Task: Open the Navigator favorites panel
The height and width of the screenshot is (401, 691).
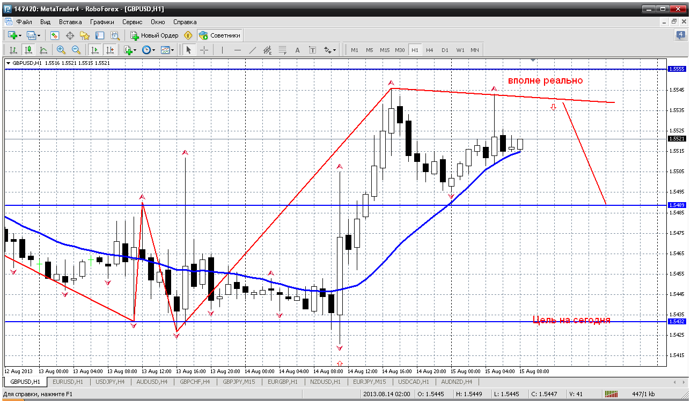Action: coord(85,35)
